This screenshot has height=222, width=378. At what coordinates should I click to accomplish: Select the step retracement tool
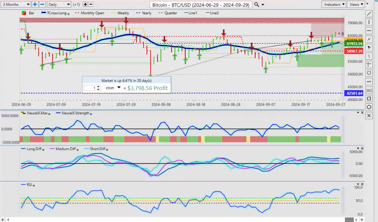(369, 56)
